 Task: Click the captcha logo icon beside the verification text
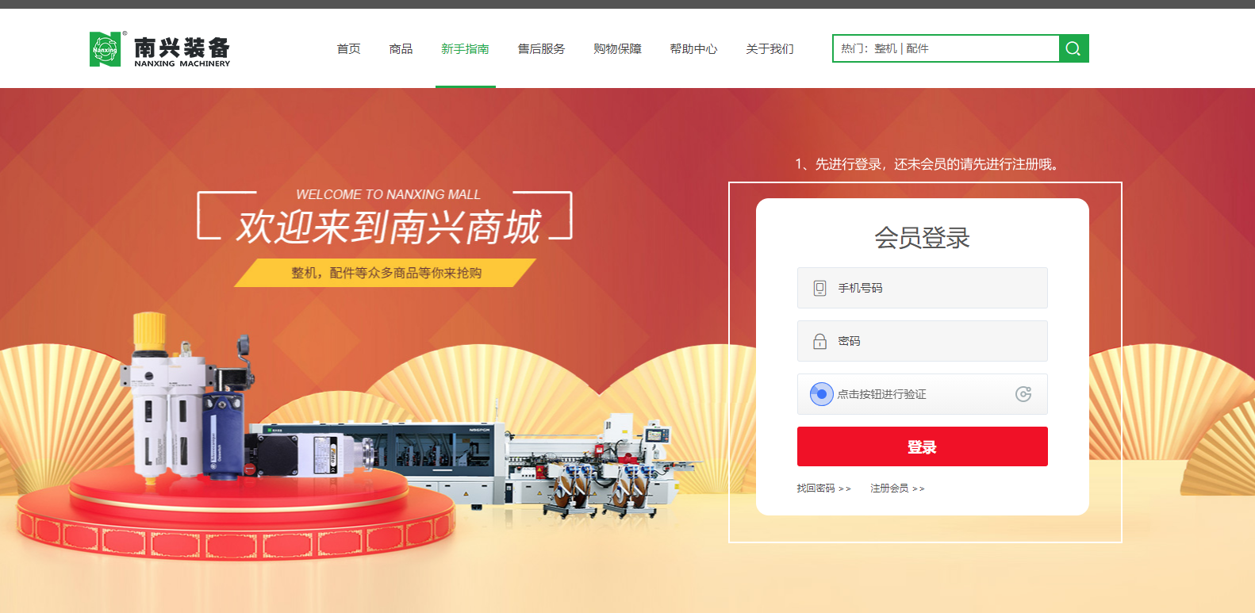[x=1023, y=394]
